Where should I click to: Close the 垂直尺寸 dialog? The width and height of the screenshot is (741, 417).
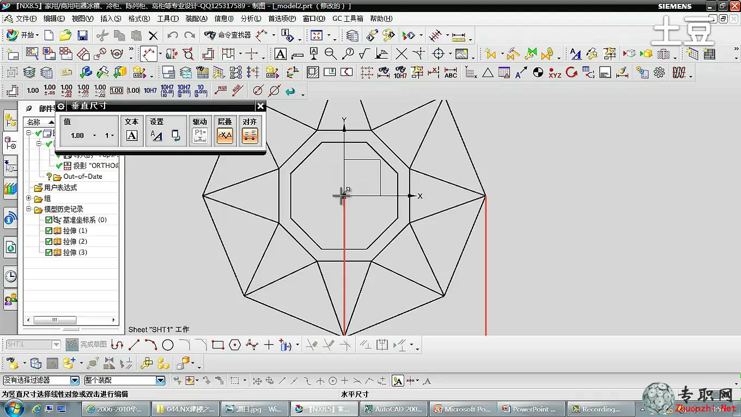[x=260, y=106]
